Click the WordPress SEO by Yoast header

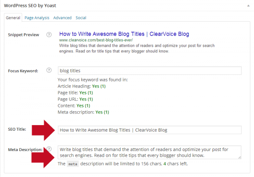pos(30,6)
